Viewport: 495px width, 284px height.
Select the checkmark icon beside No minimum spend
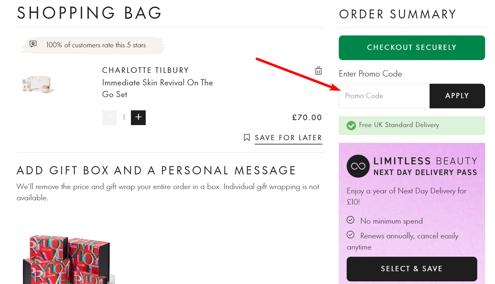[351, 220]
